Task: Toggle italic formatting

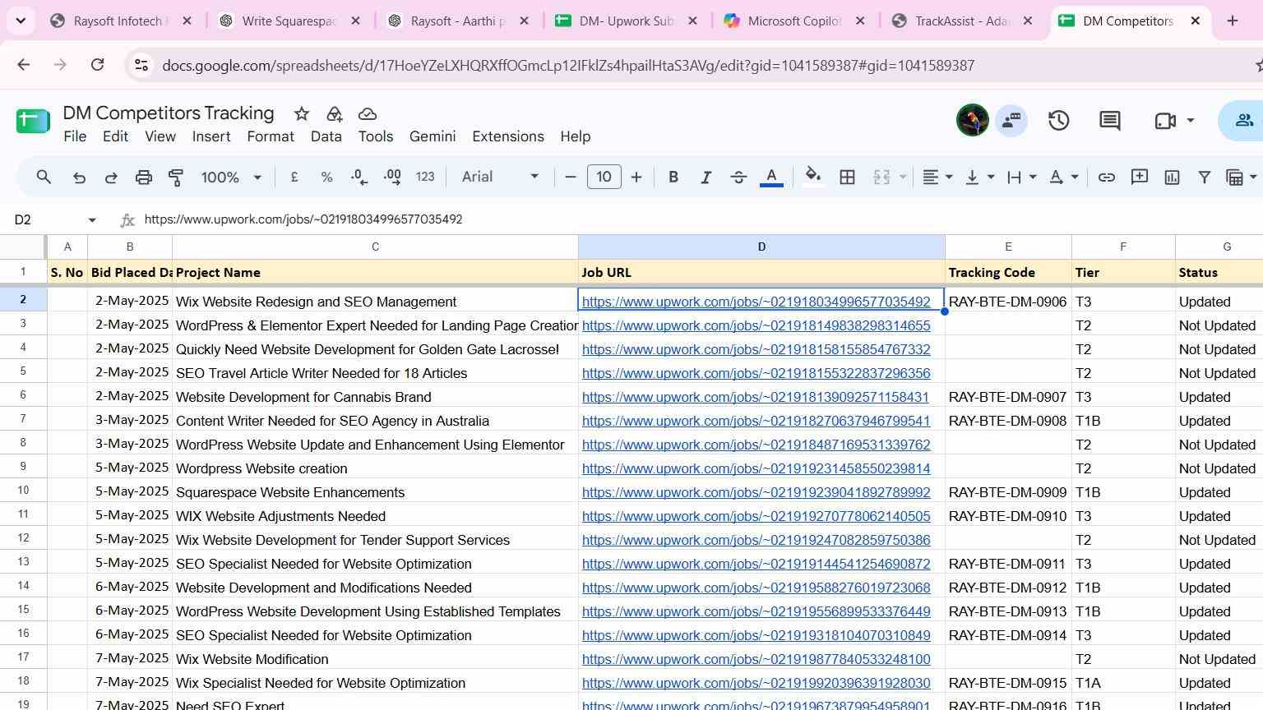Action: (706, 177)
